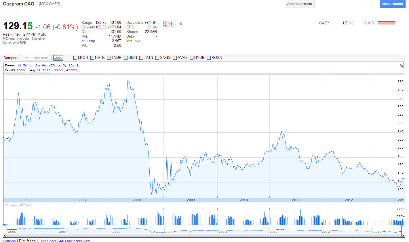The width and height of the screenshot is (409, 242).
Task: Set chart zoom to 1d
Action: tap(19, 65)
